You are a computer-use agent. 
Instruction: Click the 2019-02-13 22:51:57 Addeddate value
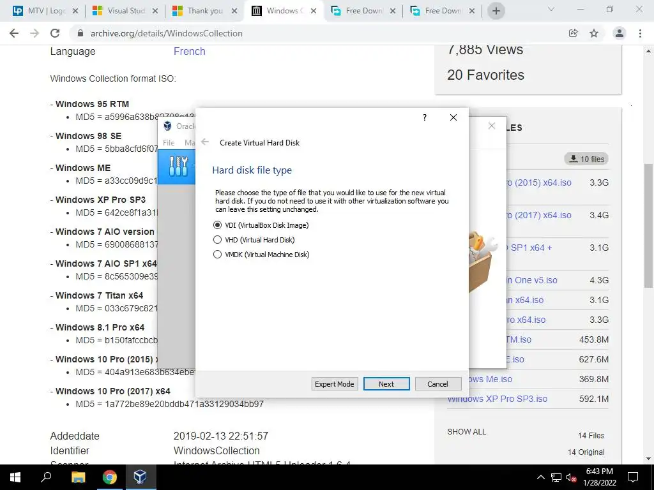click(x=220, y=436)
